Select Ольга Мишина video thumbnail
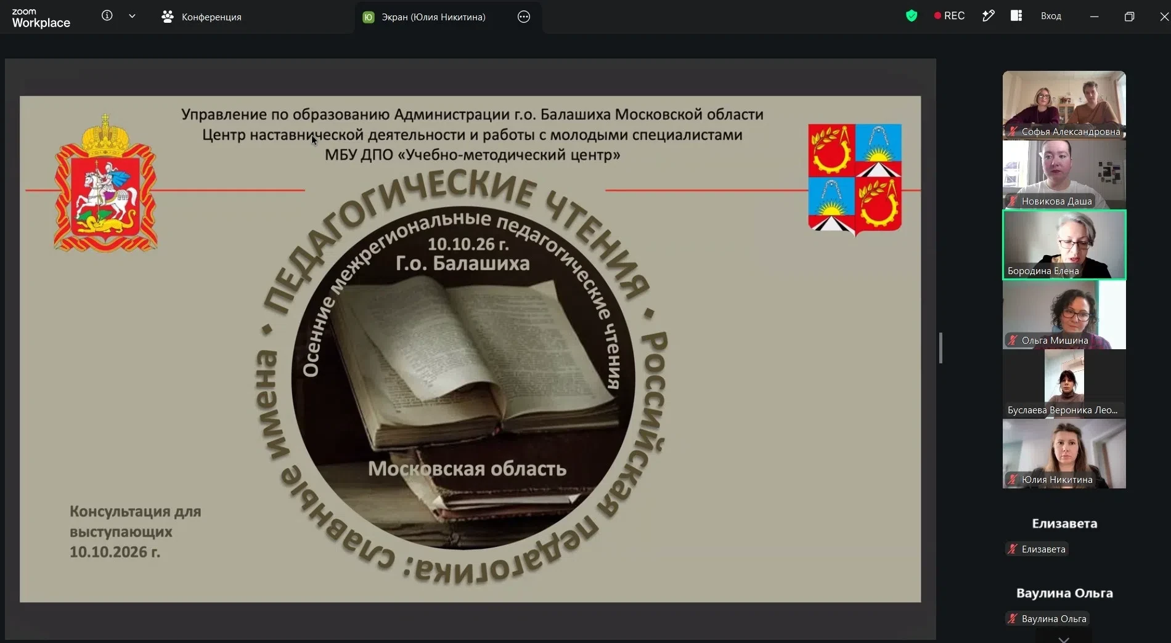The image size is (1171, 643). 1064,315
